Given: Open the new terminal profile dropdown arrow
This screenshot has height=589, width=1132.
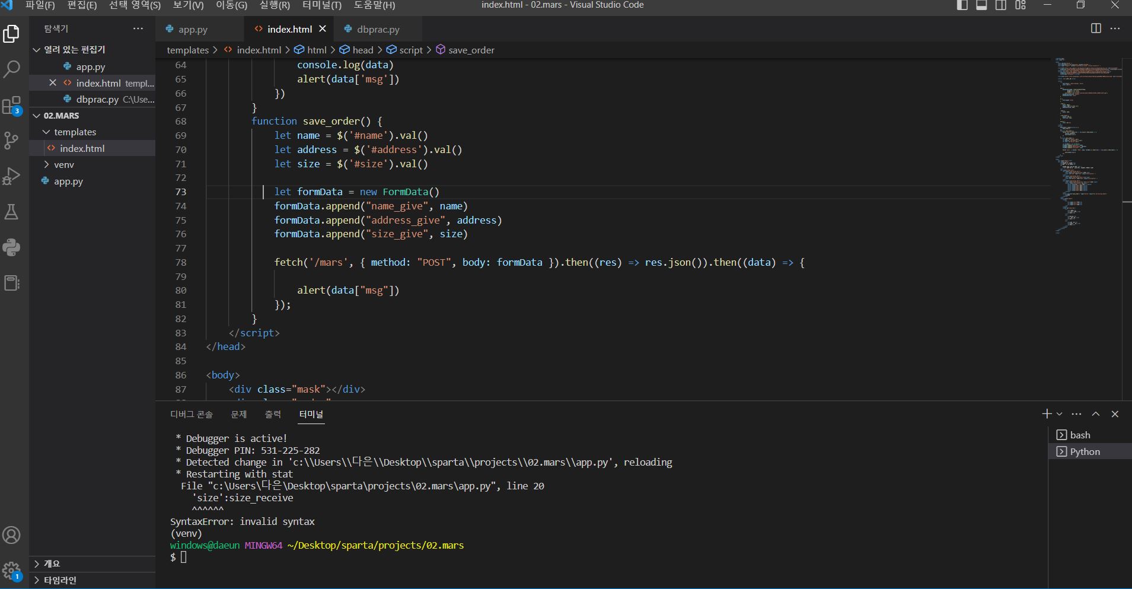Looking at the screenshot, I should [1060, 414].
